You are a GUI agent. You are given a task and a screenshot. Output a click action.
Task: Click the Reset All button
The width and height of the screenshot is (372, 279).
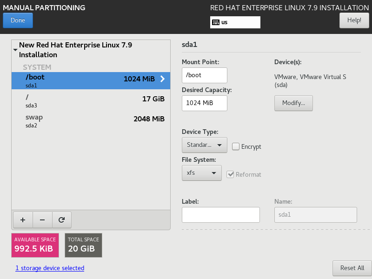coord(352,268)
